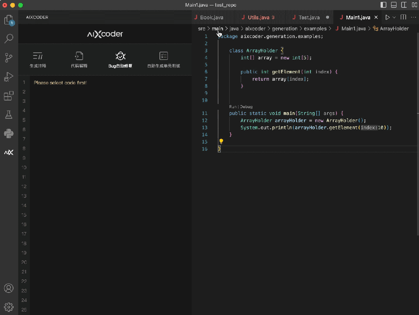Close the Main1.java tab
The width and height of the screenshot is (419, 315).
(376, 17)
